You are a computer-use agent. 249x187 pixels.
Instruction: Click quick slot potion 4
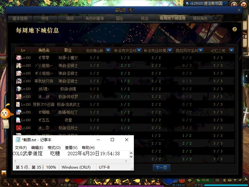pos(34,183)
